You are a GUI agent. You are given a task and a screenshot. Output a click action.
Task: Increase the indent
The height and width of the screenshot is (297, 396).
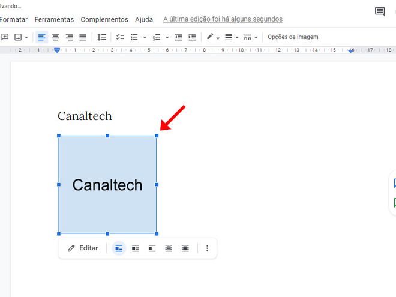pyautogui.click(x=192, y=37)
